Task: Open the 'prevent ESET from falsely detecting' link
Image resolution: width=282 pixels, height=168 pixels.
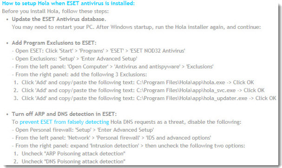Action: 64,122
